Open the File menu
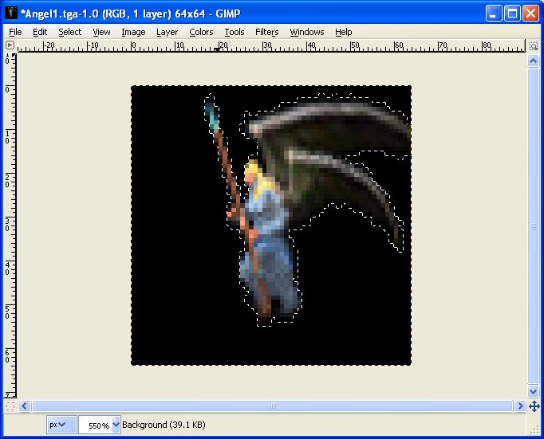This screenshot has height=439, width=544. pyautogui.click(x=15, y=32)
